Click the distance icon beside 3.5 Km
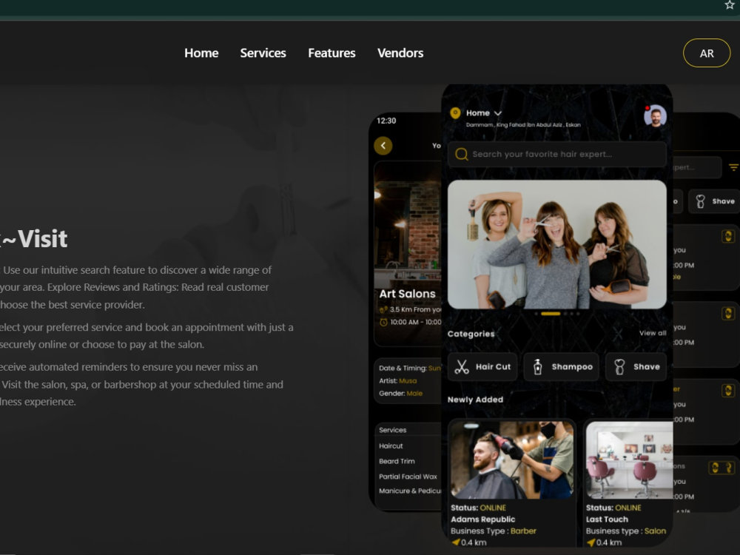The image size is (740, 555). tap(383, 309)
